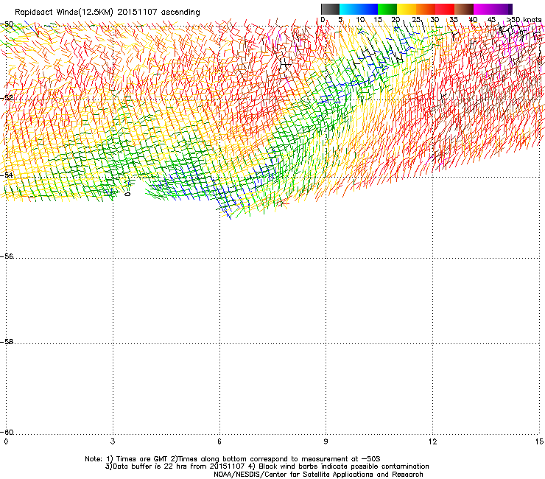Viewport: 545px width, 479px height.
Task: Click the orange 25-30 knots legend segment
Action: coord(426,9)
